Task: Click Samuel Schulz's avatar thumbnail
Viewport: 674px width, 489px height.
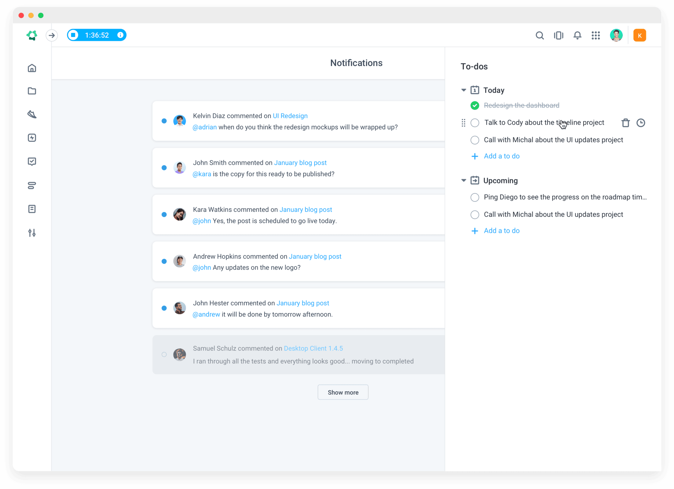Action: point(179,355)
